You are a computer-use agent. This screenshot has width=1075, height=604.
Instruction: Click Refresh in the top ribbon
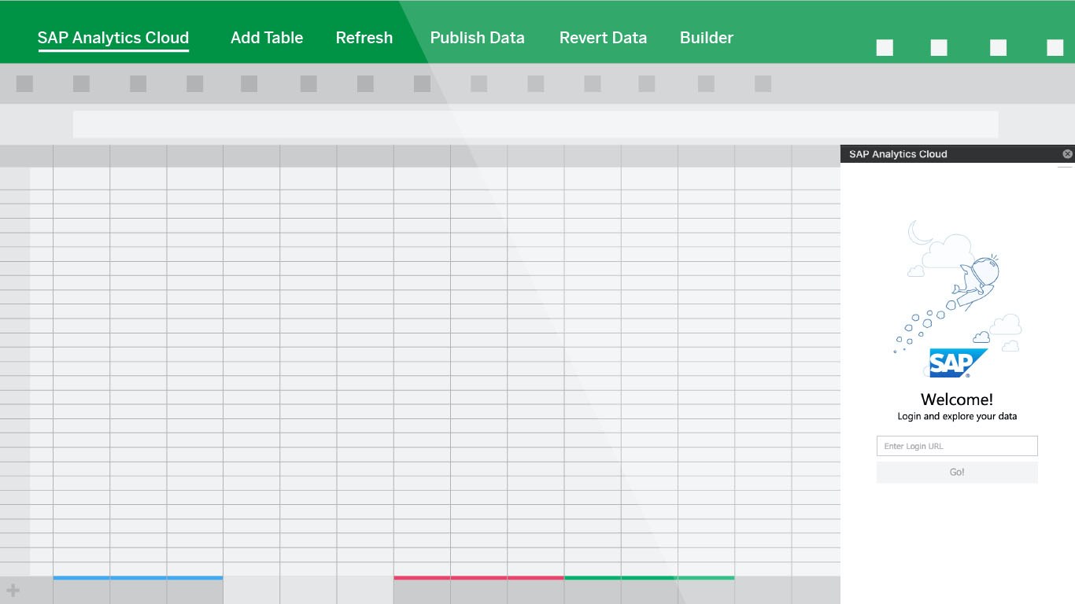coord(364,38)
